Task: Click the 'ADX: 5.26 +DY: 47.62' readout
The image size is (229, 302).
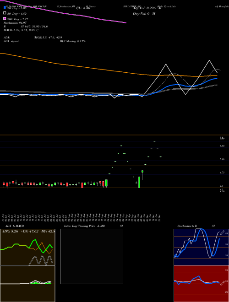Action: click(20, 232)
